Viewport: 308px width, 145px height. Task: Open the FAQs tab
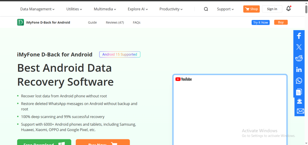click(137, 22)
